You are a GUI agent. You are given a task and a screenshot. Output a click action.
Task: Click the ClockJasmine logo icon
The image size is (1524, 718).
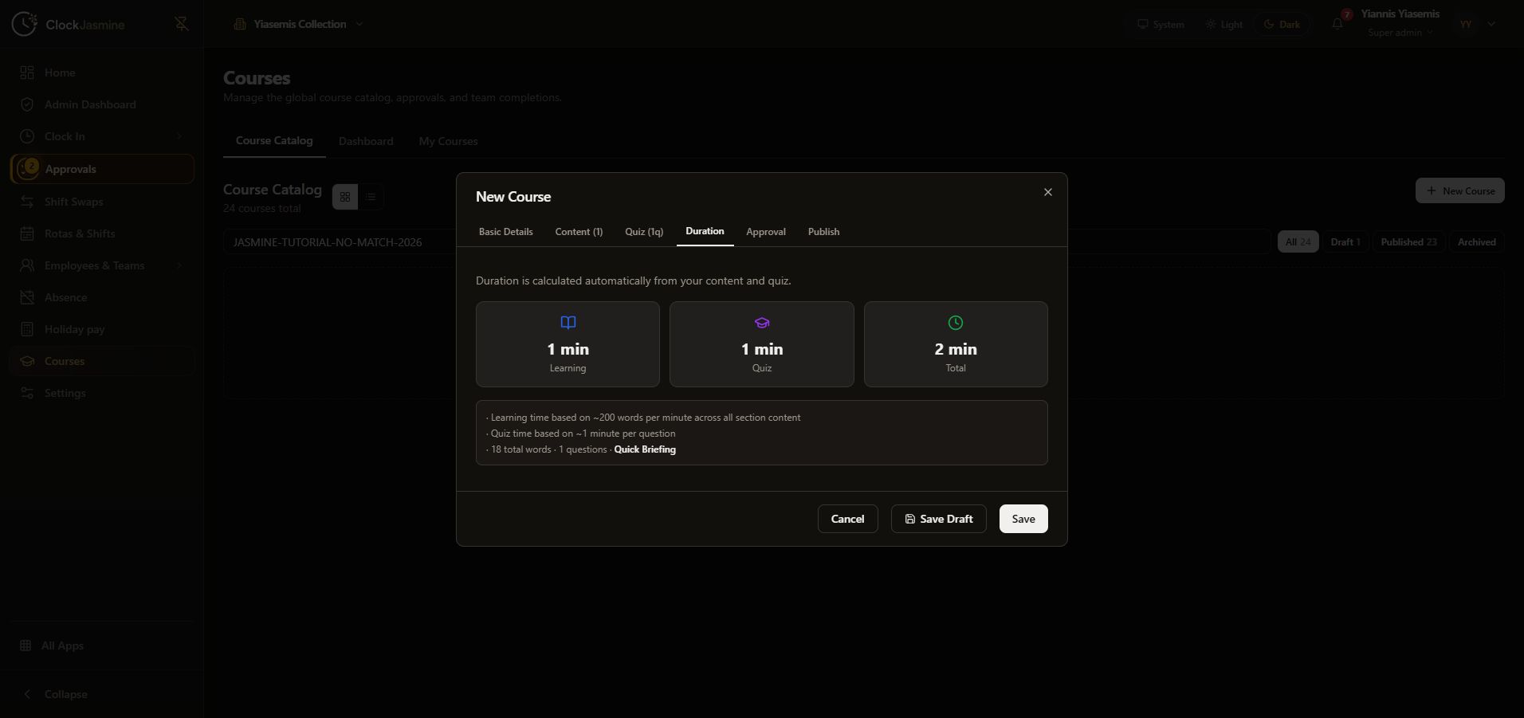coord(24,24)
